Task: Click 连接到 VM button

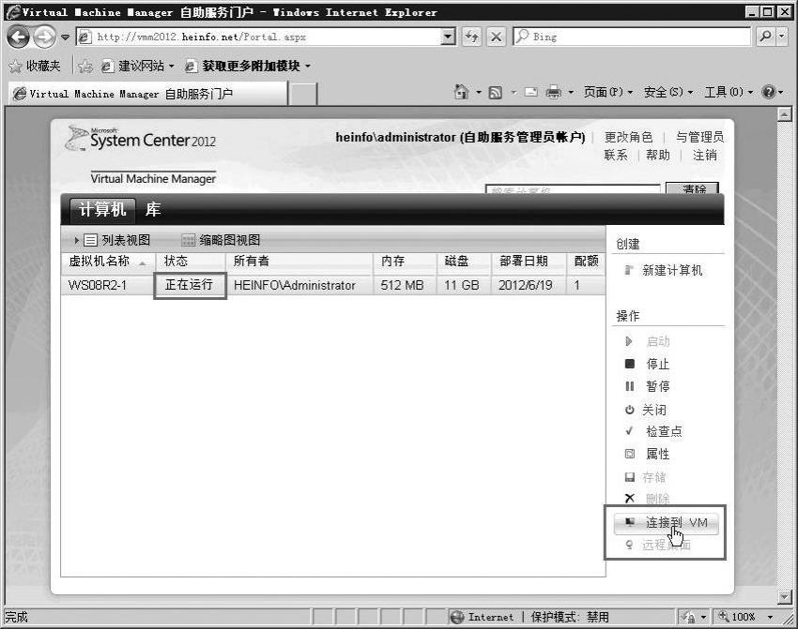Action: [667, 523]
